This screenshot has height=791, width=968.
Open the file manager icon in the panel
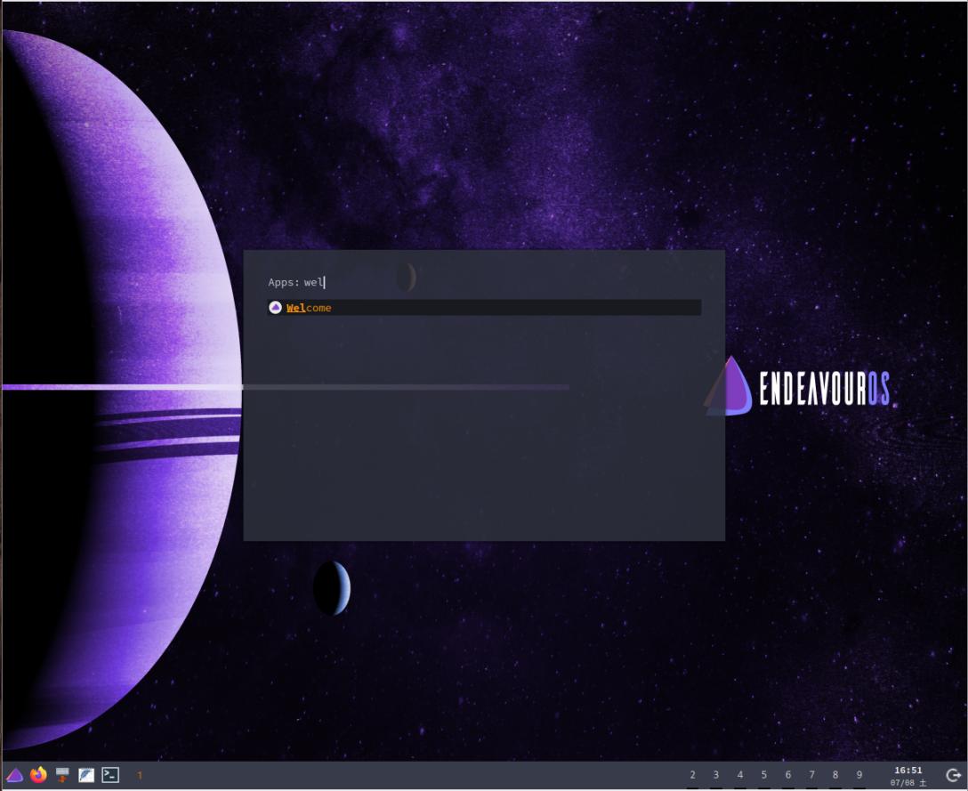pyautogui.click(x=62, y=774)
